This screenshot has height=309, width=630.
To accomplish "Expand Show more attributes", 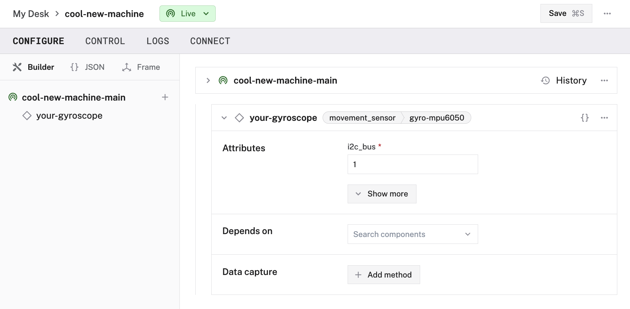I will 382,194.
